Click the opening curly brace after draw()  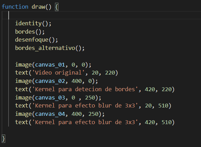pyautogui.click(x=57, y=7)
